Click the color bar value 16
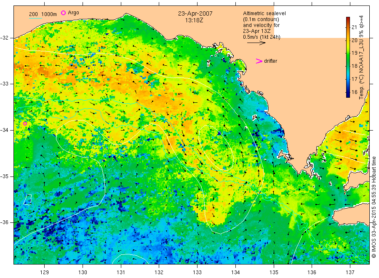 click(x=354, y=92)
